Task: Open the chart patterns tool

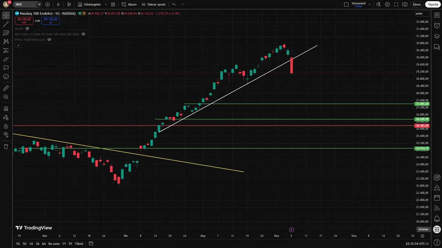Action: 6,42
